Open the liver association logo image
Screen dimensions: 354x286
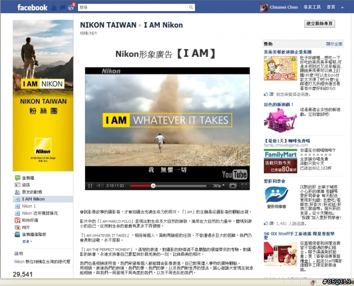coord(277,197)
